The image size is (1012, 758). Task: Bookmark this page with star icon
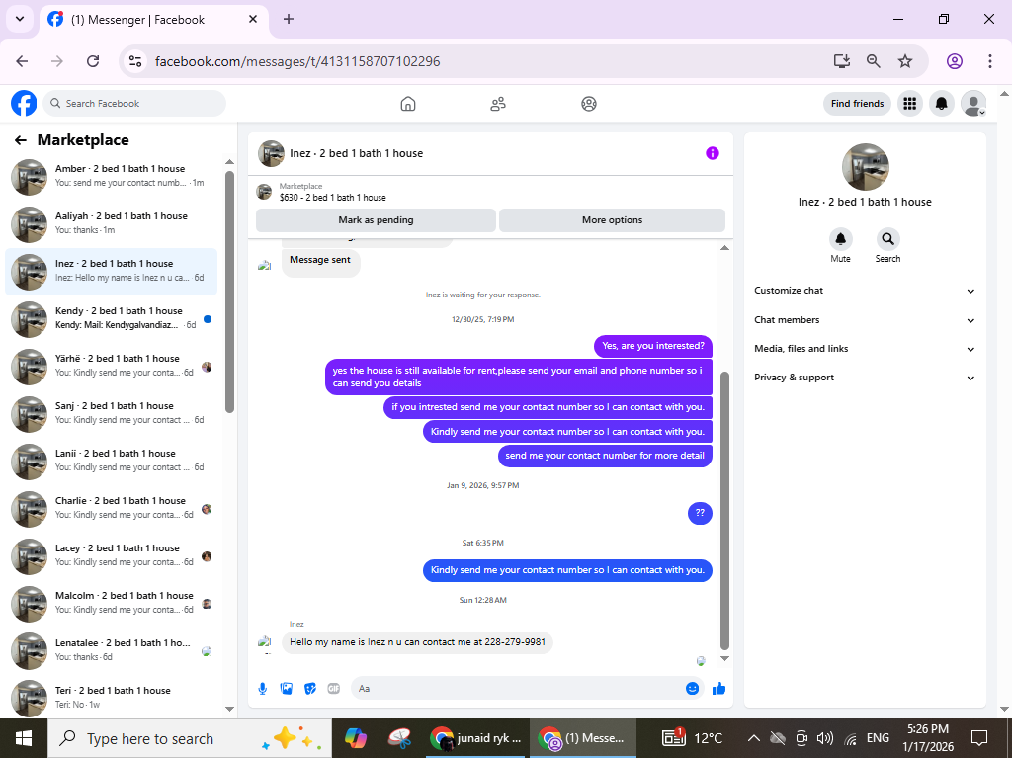[905, 61]
